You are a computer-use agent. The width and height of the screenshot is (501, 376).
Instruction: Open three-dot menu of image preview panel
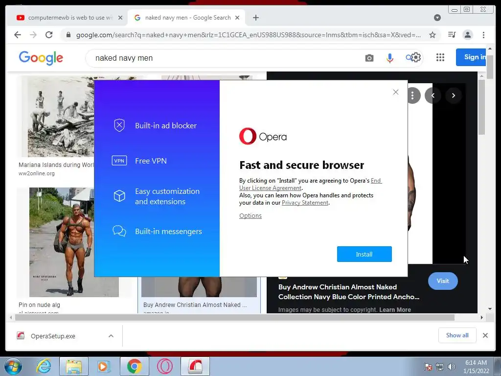pyautogui.click(x=412, y=95)
